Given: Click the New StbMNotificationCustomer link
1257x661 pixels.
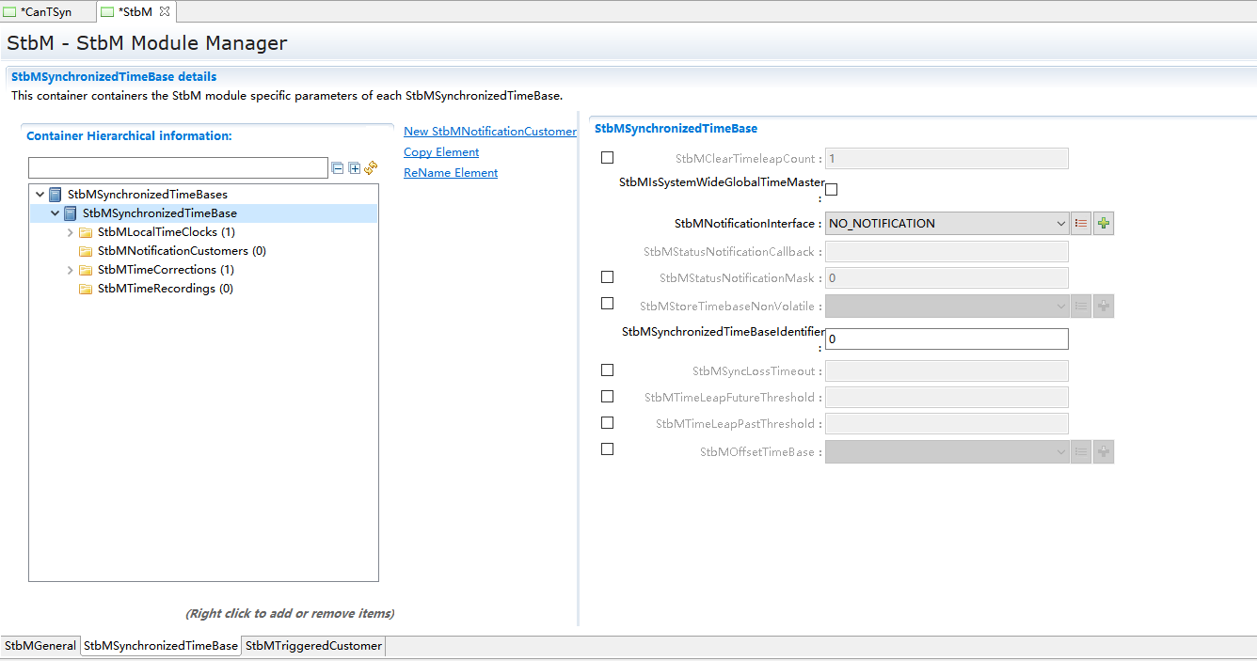Looking at the screenshot, I should [x=489, y=132].
